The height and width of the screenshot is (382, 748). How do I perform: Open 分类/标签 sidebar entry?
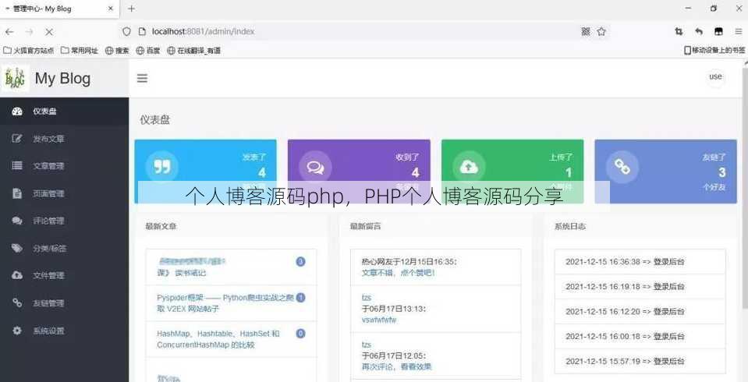click(64, 249)
